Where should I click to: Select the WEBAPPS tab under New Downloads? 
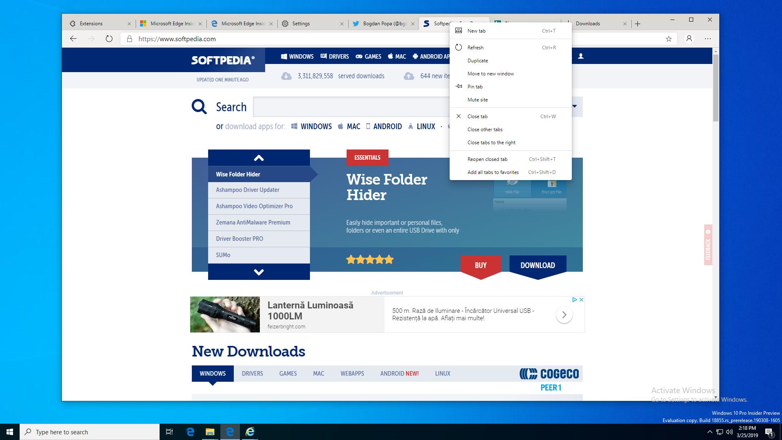pyautogui.click(x=352, y=373)
